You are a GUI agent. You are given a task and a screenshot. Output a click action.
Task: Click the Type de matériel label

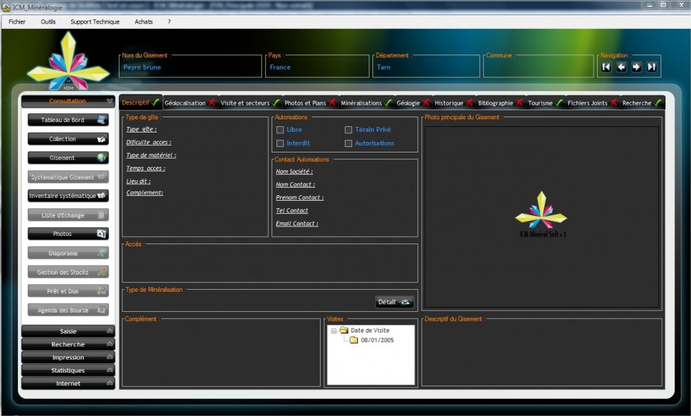pyautogui.click(x=151, y=155)
